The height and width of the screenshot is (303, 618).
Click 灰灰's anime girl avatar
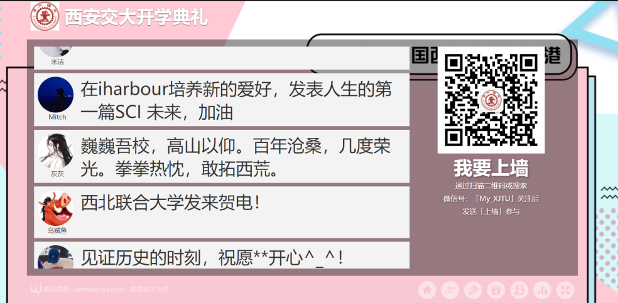pyautogui.click(x=55, y=151)
